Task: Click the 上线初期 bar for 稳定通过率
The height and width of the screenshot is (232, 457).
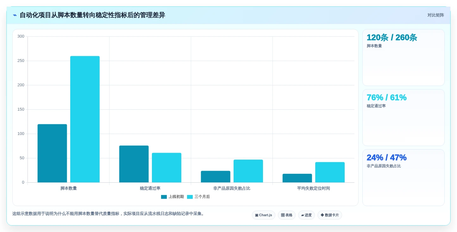Action: point(134,164)
